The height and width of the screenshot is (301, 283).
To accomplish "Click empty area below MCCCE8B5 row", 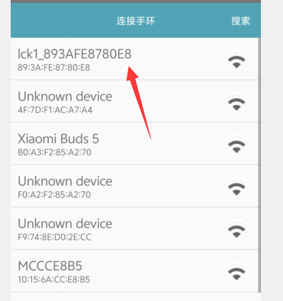I will [x=135, y=297].
